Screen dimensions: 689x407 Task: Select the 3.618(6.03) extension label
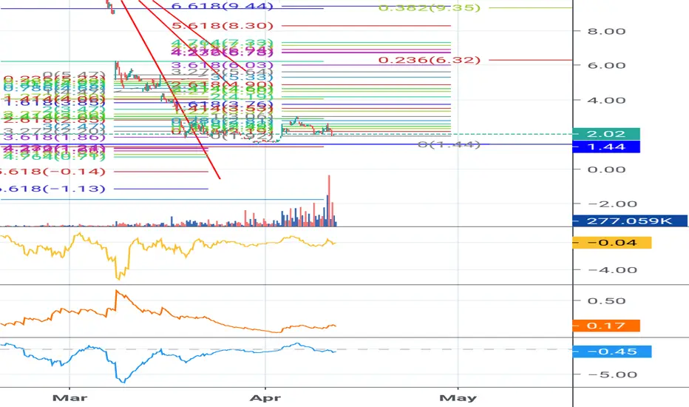223,65
